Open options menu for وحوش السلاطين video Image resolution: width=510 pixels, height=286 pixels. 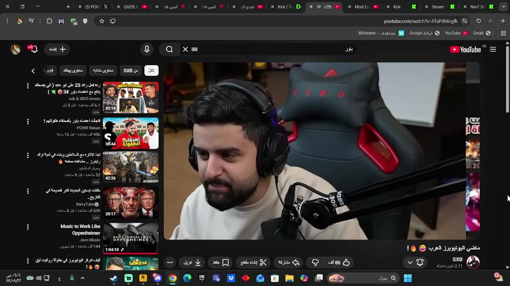[x=27, y=155]
